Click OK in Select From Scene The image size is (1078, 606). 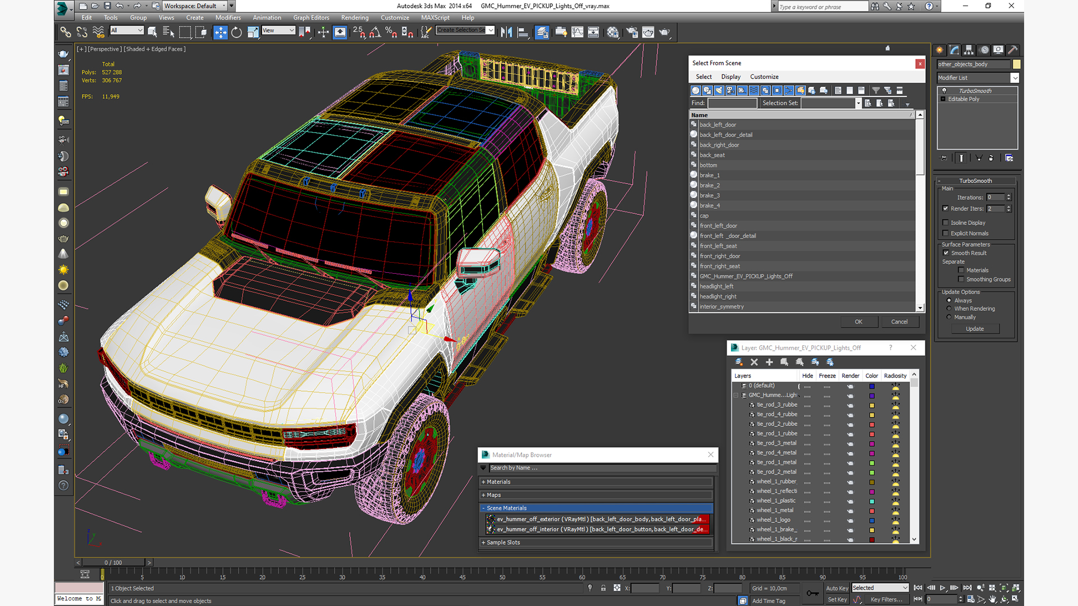coord(858,322)
